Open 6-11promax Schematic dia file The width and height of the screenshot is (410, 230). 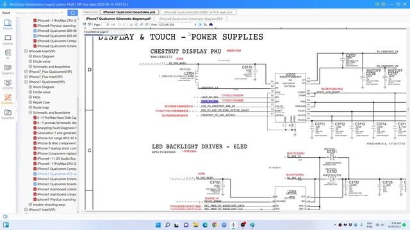pyautogui.click(x=54, y=123)
